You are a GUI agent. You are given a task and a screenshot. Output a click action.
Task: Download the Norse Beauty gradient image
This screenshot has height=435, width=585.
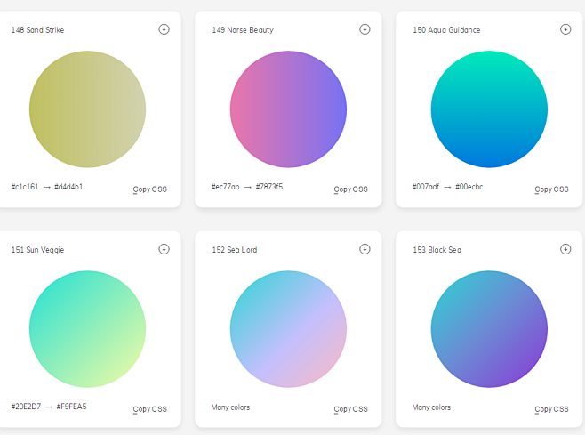(365, 29)
